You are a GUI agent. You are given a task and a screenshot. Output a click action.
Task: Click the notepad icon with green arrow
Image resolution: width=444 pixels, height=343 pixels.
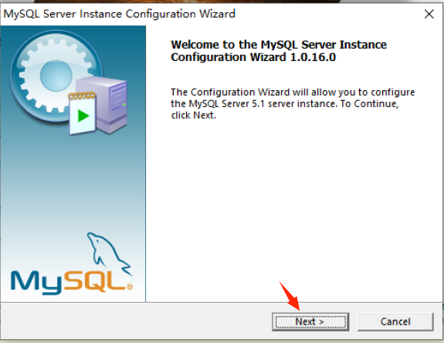point(83,113)
